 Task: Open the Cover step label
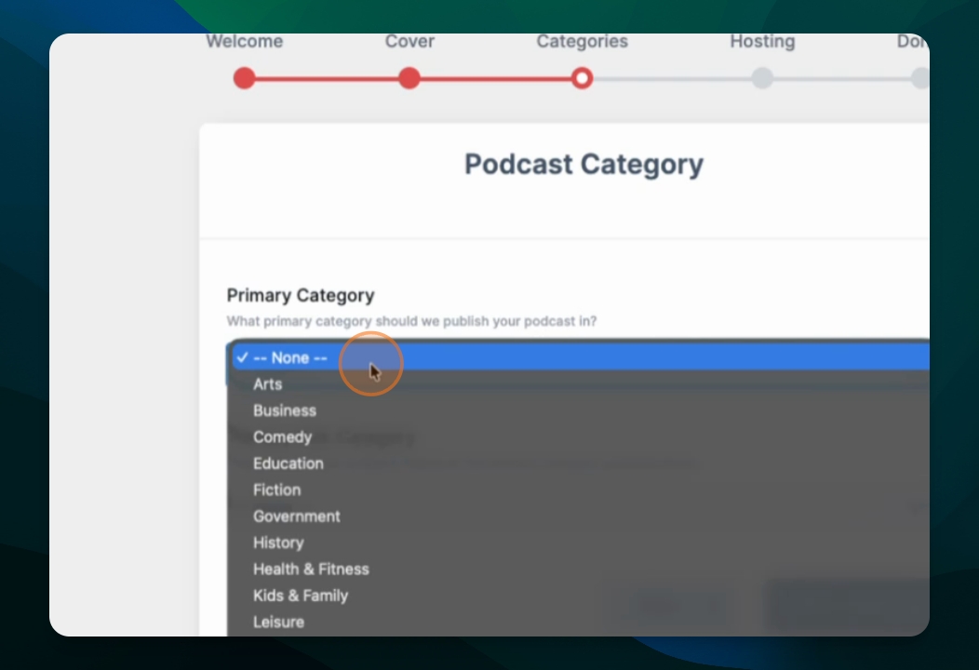pos(409,41)
